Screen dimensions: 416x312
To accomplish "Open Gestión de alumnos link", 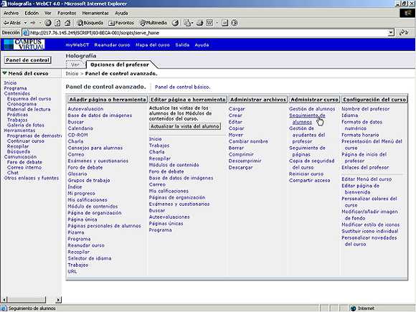I will [x=312, y=109].
